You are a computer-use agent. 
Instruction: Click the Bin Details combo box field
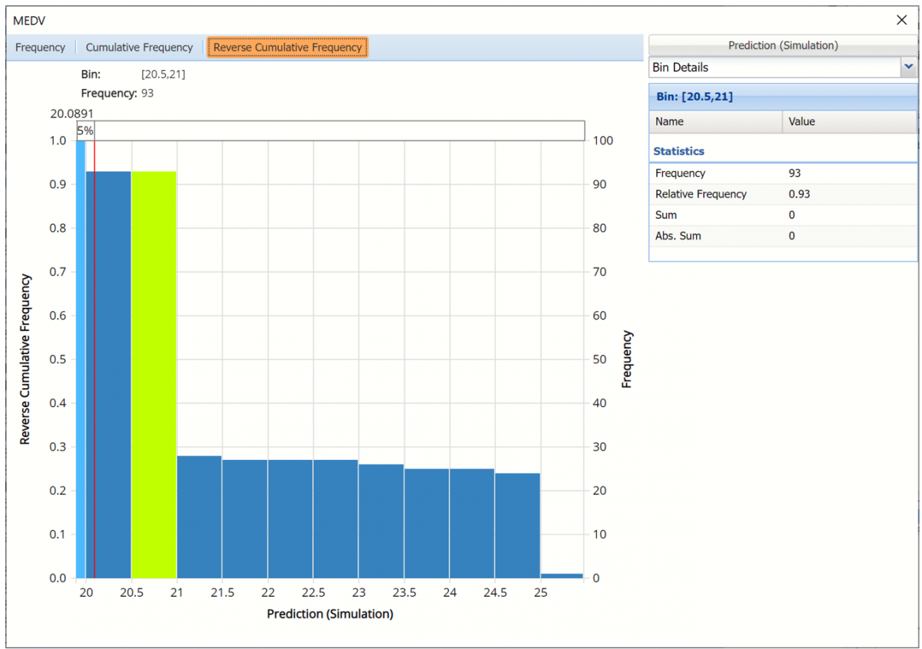(773, 68)
